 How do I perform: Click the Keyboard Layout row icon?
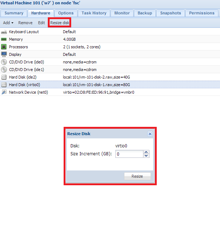point(4,32)
